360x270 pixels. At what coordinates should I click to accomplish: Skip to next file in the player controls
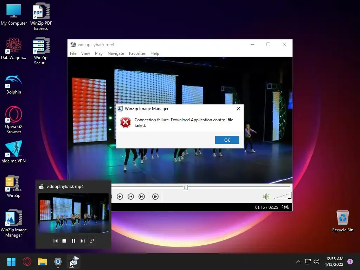click(x=142, y=197)
